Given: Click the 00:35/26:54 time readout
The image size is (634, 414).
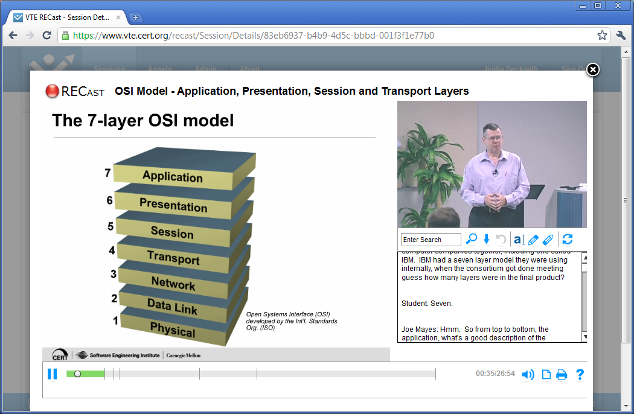Looking at the screenshot, I should coord(495,374).
